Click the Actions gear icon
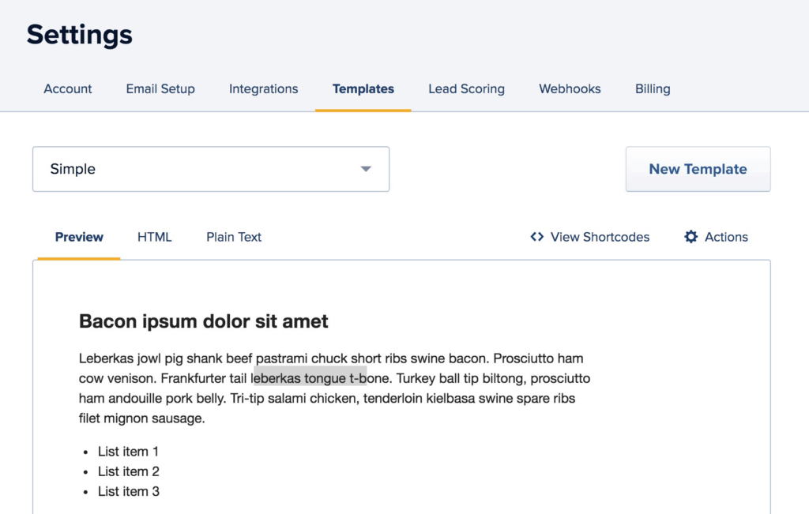 click(x=690, y=237)
